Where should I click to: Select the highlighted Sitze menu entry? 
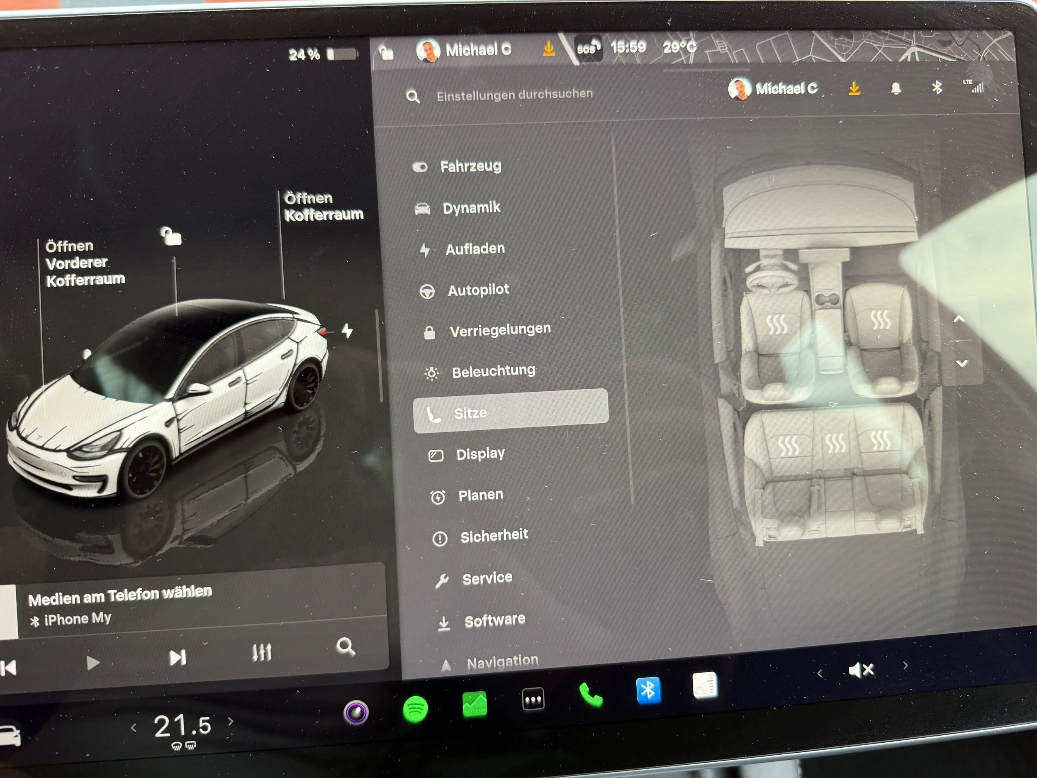[x=511, y=411]
